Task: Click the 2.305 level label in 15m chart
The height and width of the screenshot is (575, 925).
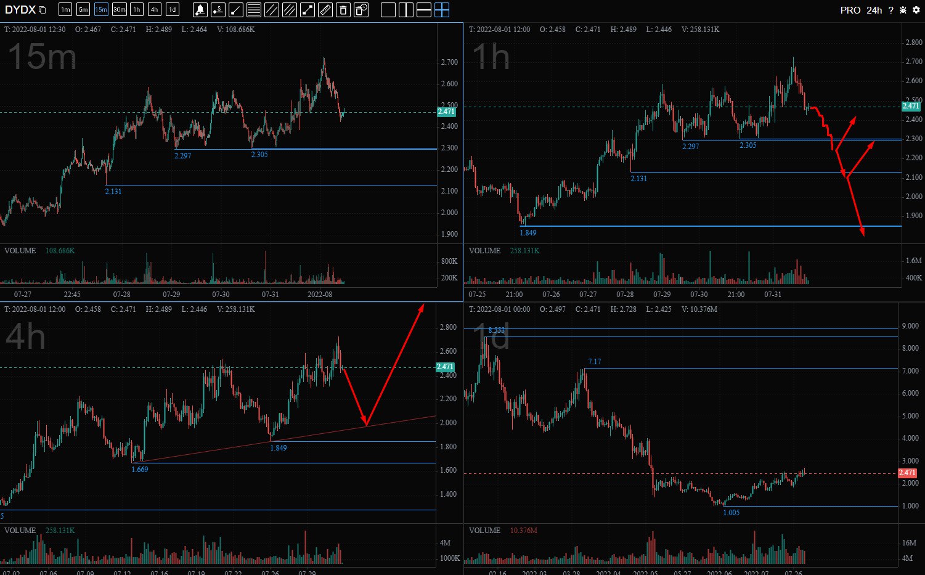Action: click(x=259, y=154)
